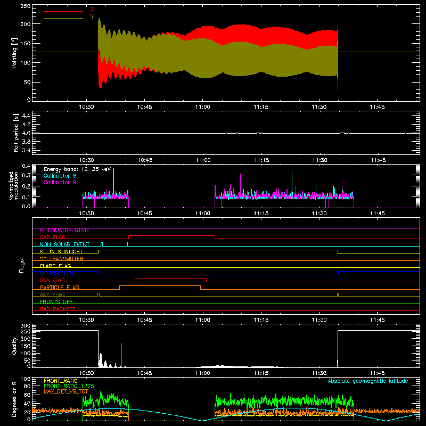Click the AAZ_FLAG label
The height and width of the screenshot is (426, 426).
pyautogui.click(x=52, y=294)
